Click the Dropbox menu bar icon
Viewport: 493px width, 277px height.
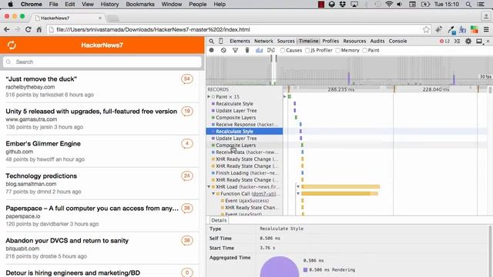[342, 5]
